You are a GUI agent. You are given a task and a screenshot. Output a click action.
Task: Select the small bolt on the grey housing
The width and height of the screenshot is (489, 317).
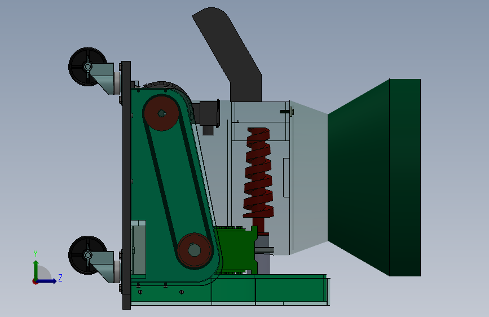pyautogui.click(x=287, y=111)
